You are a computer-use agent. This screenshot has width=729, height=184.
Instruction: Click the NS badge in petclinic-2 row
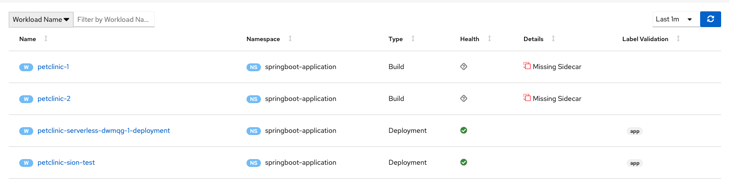253,99
